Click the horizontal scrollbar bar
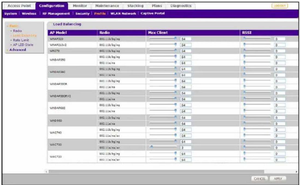The image size is (300, 185). (x=156, y=172)
